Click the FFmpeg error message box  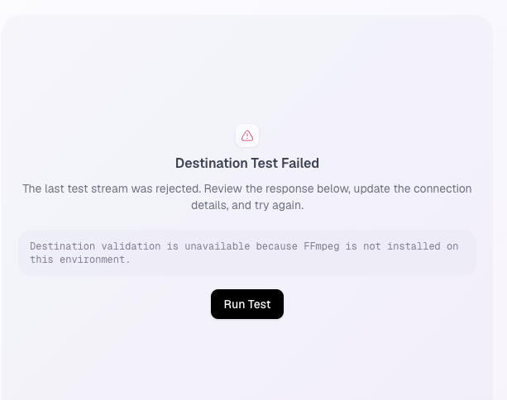(x=247, y=253)
